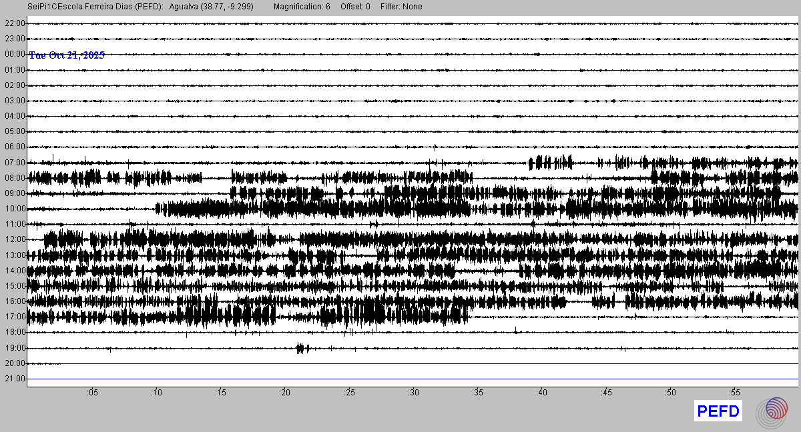Choose the 17:00 hour label
Image resolution: width=801 pixels, height=432 pixels.
15,317
